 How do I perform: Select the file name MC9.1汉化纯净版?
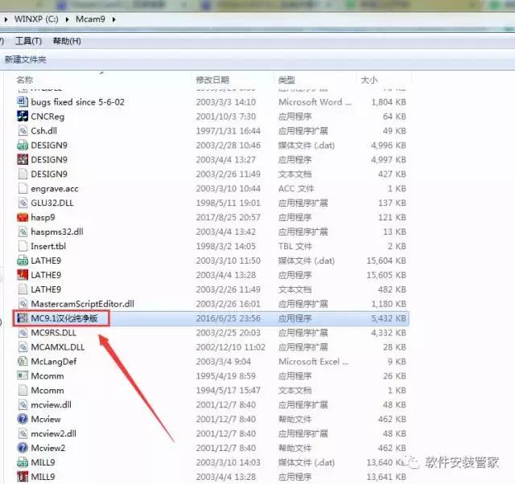64,318
